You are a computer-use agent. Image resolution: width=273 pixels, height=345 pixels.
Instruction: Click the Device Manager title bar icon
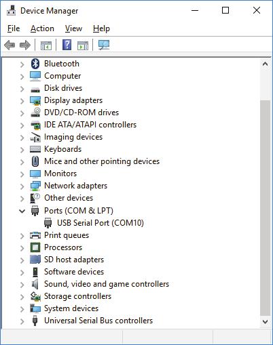tap(11, 11)
